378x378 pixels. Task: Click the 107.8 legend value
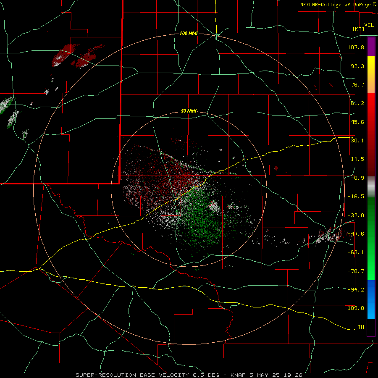coord(356,47)
